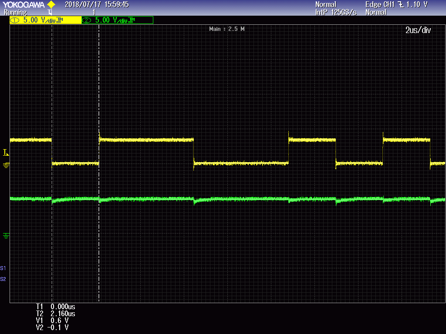Screen dimensions: 446x334
Task: Click the date and time display
Action: (97, 4)
